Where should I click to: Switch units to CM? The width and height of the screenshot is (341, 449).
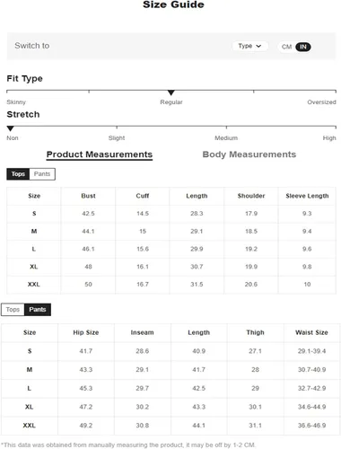tap(286, 47)
